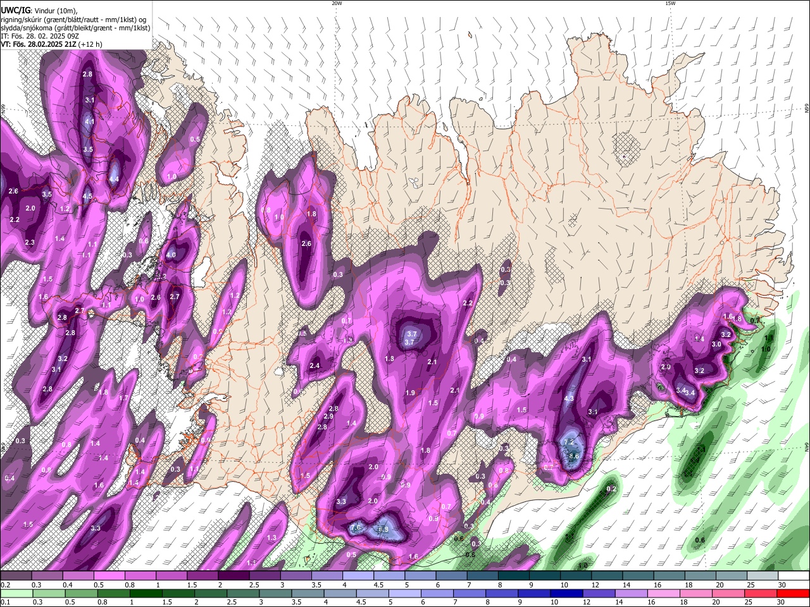Click the top legend swatch between 8 and 9

tap(514, 576)
